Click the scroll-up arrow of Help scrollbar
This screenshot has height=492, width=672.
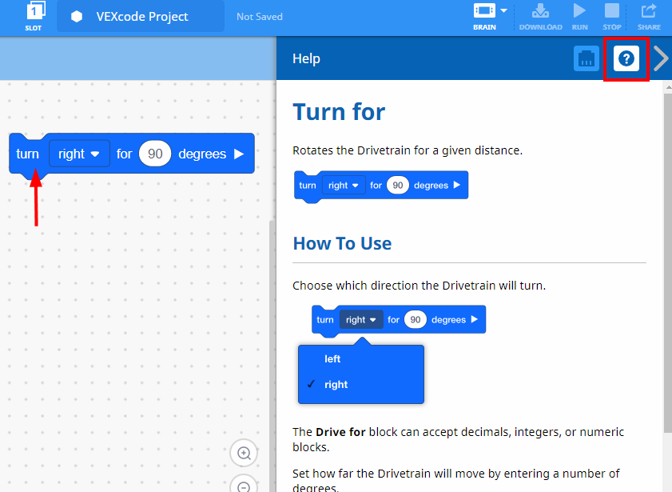668,87
